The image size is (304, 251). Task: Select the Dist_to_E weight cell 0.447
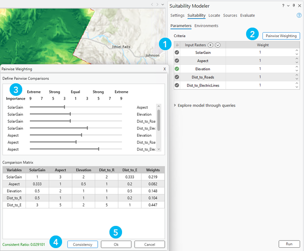click(x=153, y=205)
